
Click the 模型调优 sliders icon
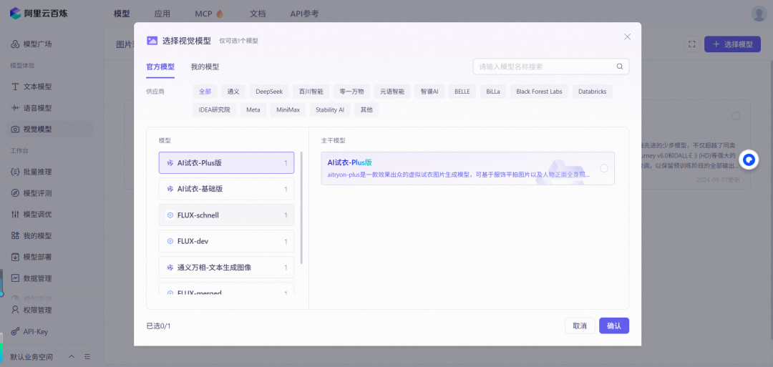click(x=15, y=215)
